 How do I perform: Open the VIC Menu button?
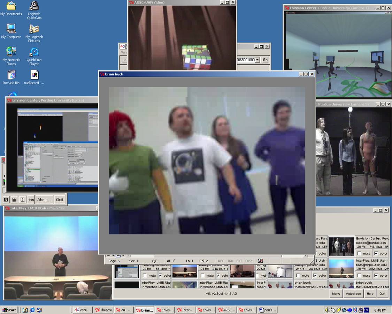click(x=336, y=294)
